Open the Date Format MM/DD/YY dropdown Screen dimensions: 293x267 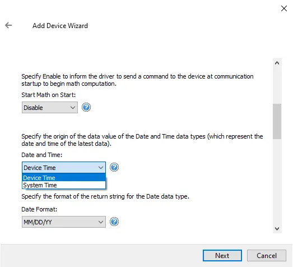coord(64,222)
